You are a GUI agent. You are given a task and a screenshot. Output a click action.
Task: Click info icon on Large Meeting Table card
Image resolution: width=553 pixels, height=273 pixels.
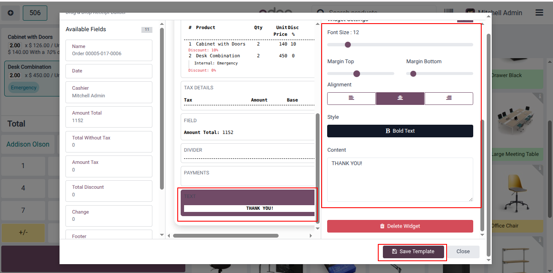[x=540, y=96]
